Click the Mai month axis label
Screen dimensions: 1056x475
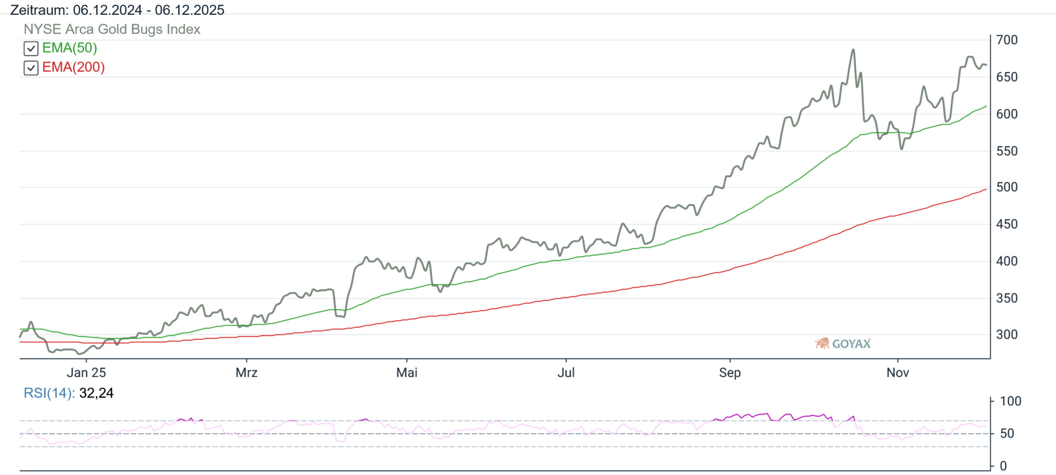pyautogui.click(x=407, y=373)
